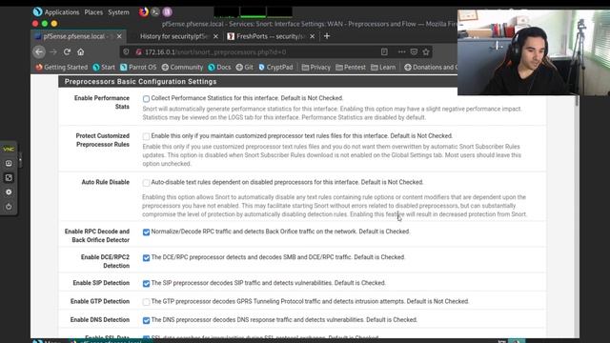Open the Git bookmark
610x343 pixels.
pyautogui.click(x=244, y=68)
